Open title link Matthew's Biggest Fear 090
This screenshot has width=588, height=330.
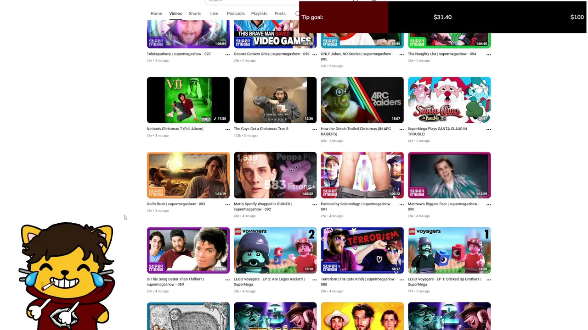[x=444, y=207]
